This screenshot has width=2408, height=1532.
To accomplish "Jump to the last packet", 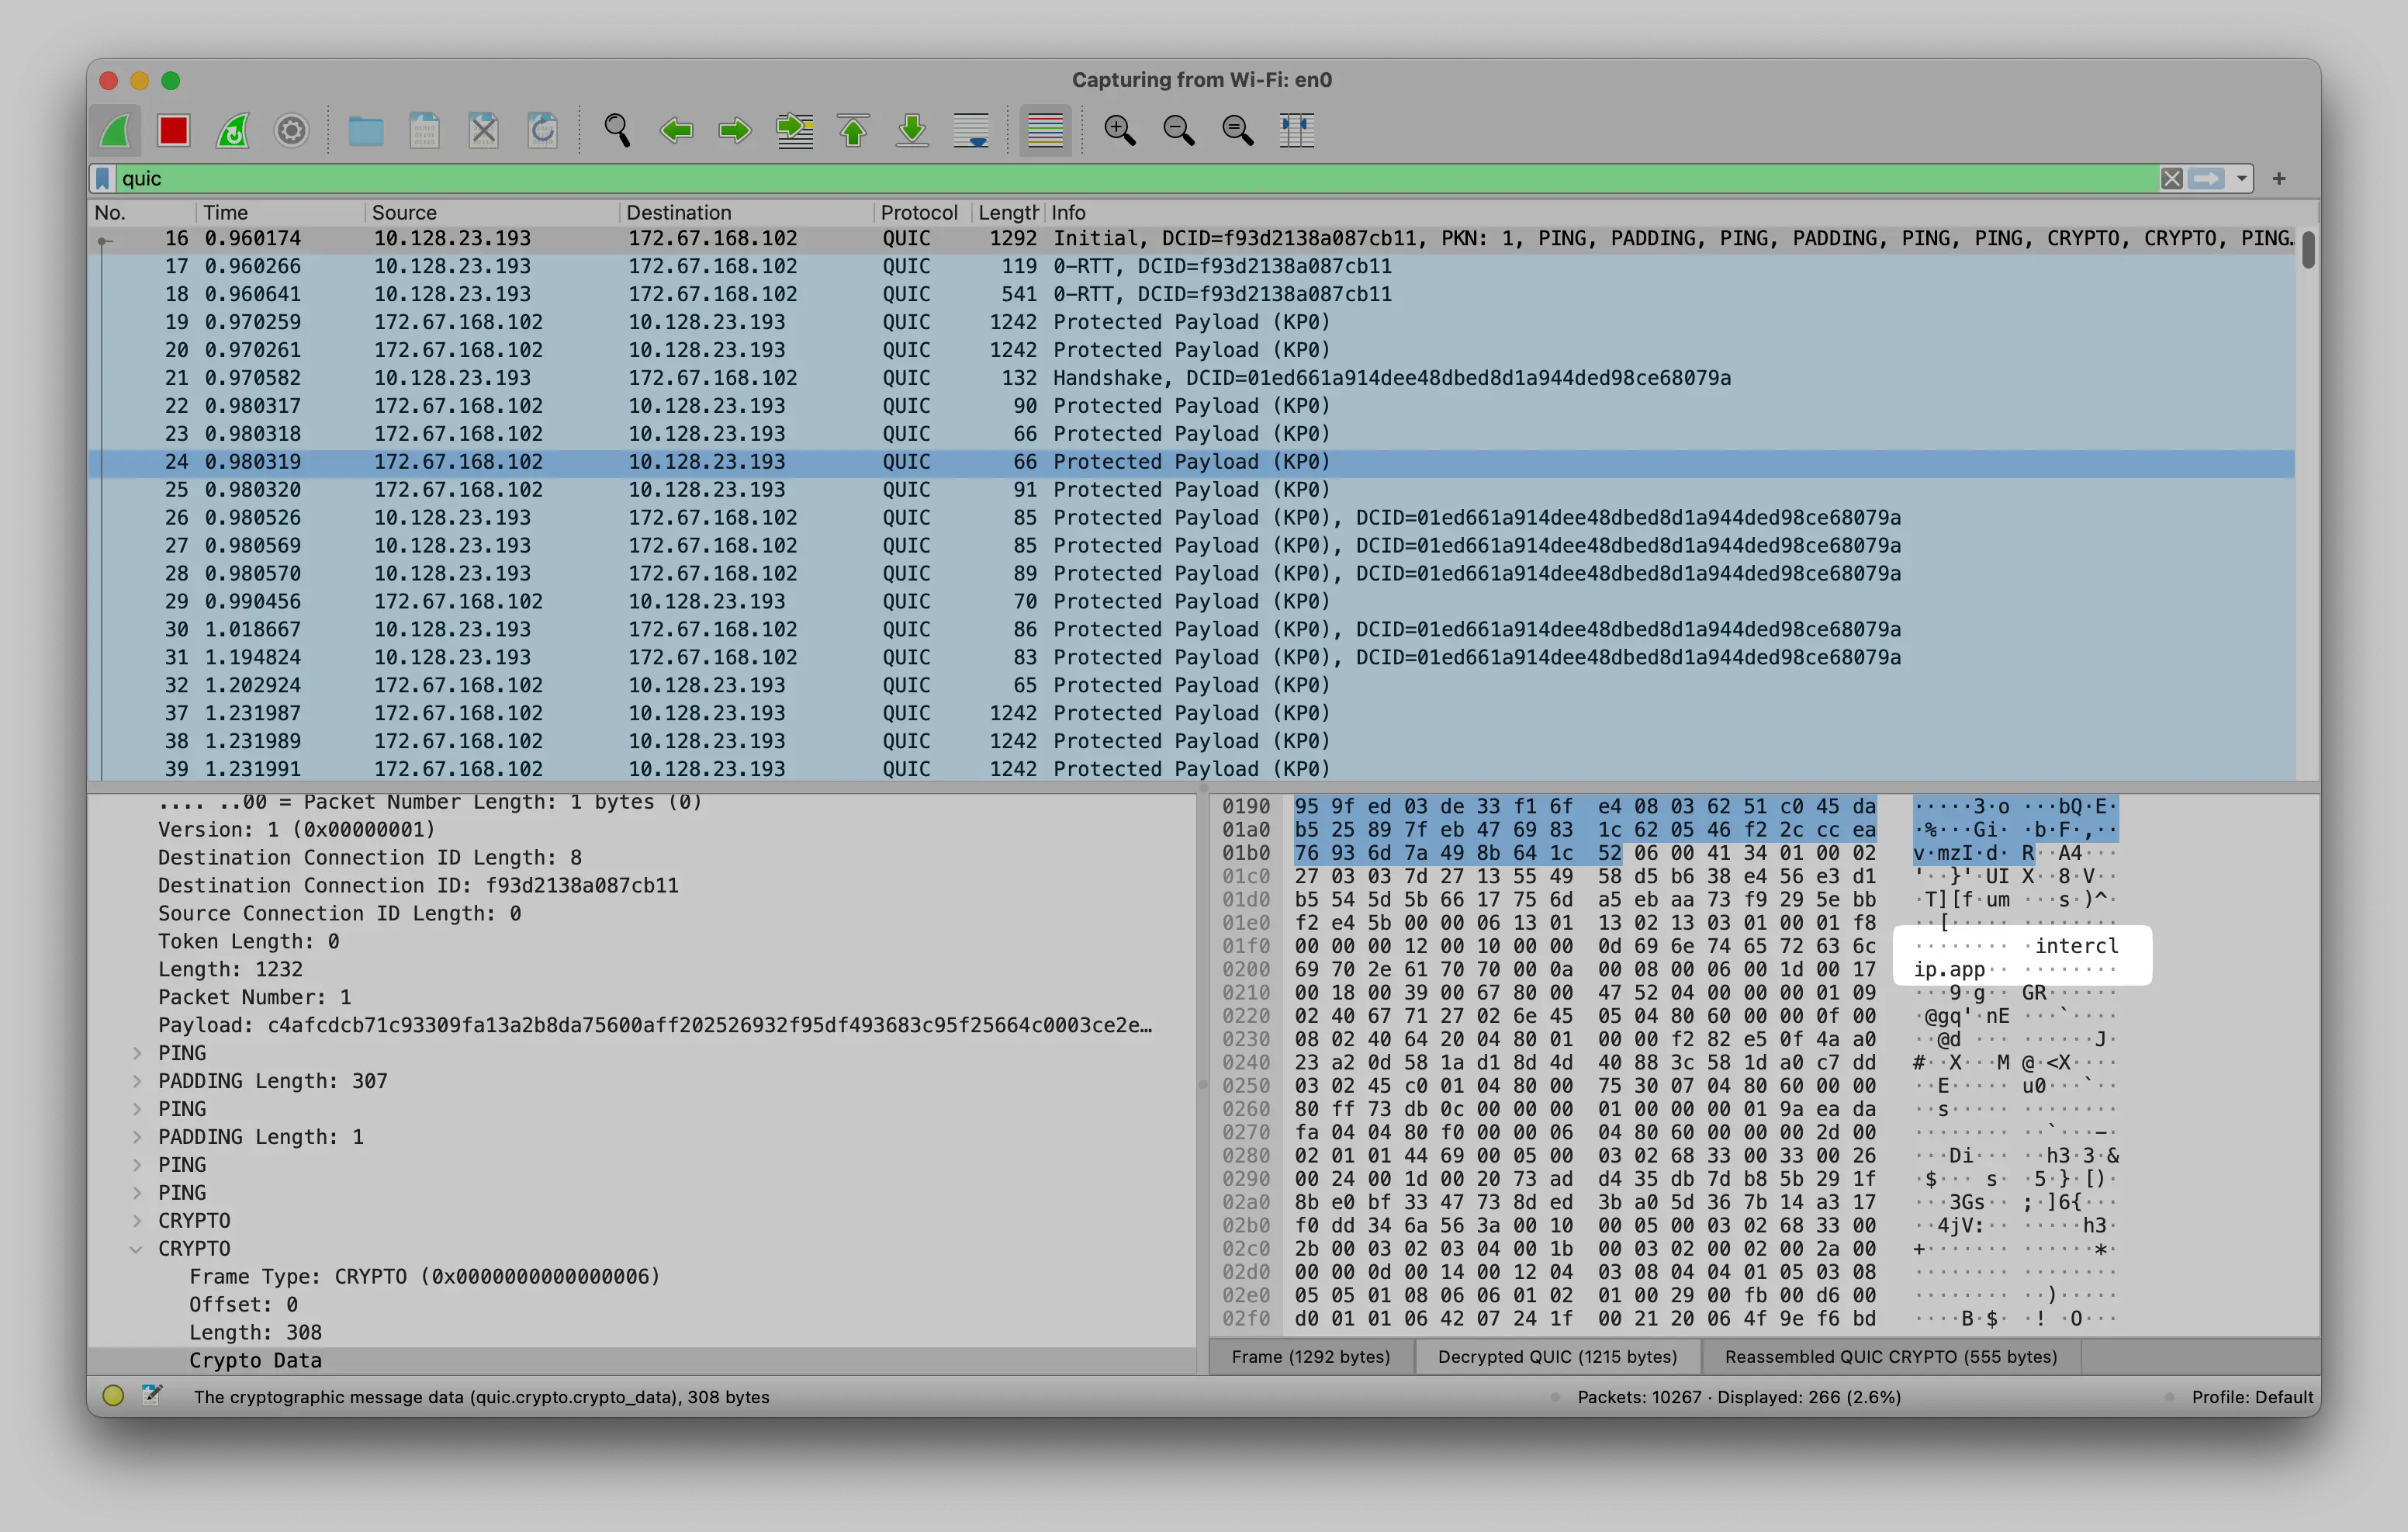I will 912,131.
